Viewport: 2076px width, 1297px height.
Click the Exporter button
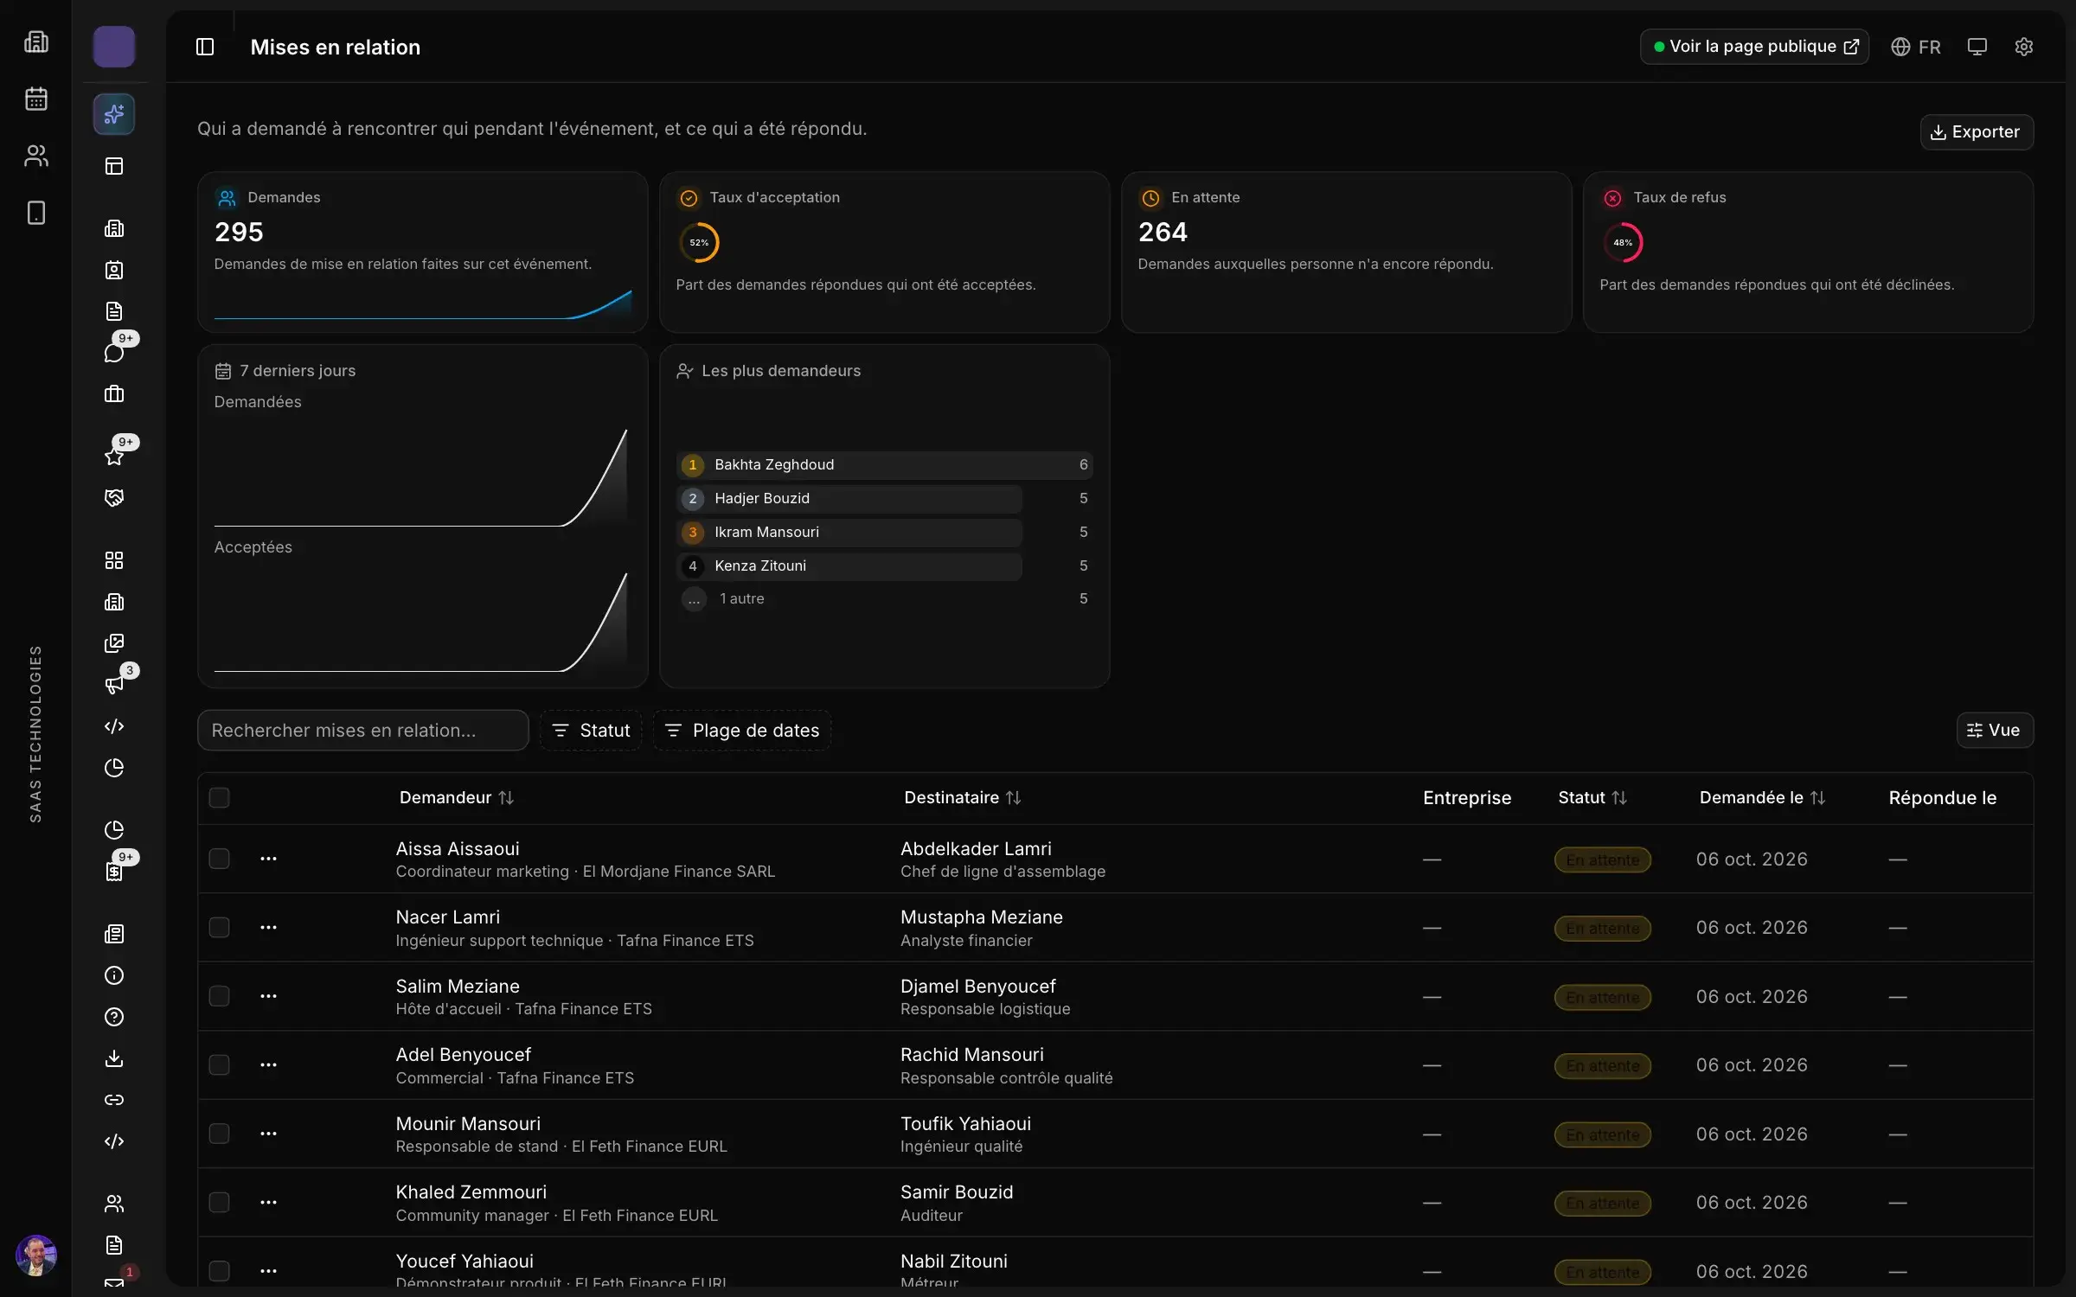[x=1977, y=132]
